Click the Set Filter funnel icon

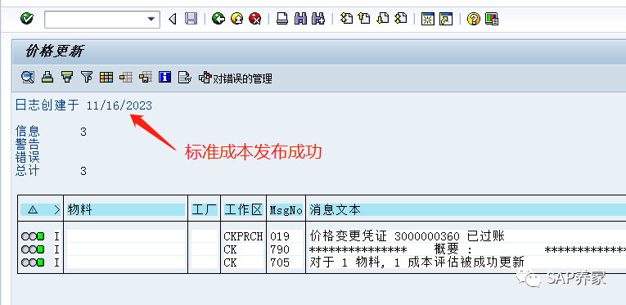pyautogui.click(x=87, y=77)
